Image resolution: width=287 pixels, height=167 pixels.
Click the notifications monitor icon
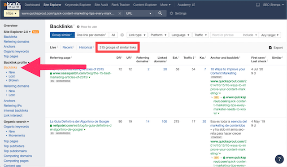pyautogui.click(x=258, y=4)
